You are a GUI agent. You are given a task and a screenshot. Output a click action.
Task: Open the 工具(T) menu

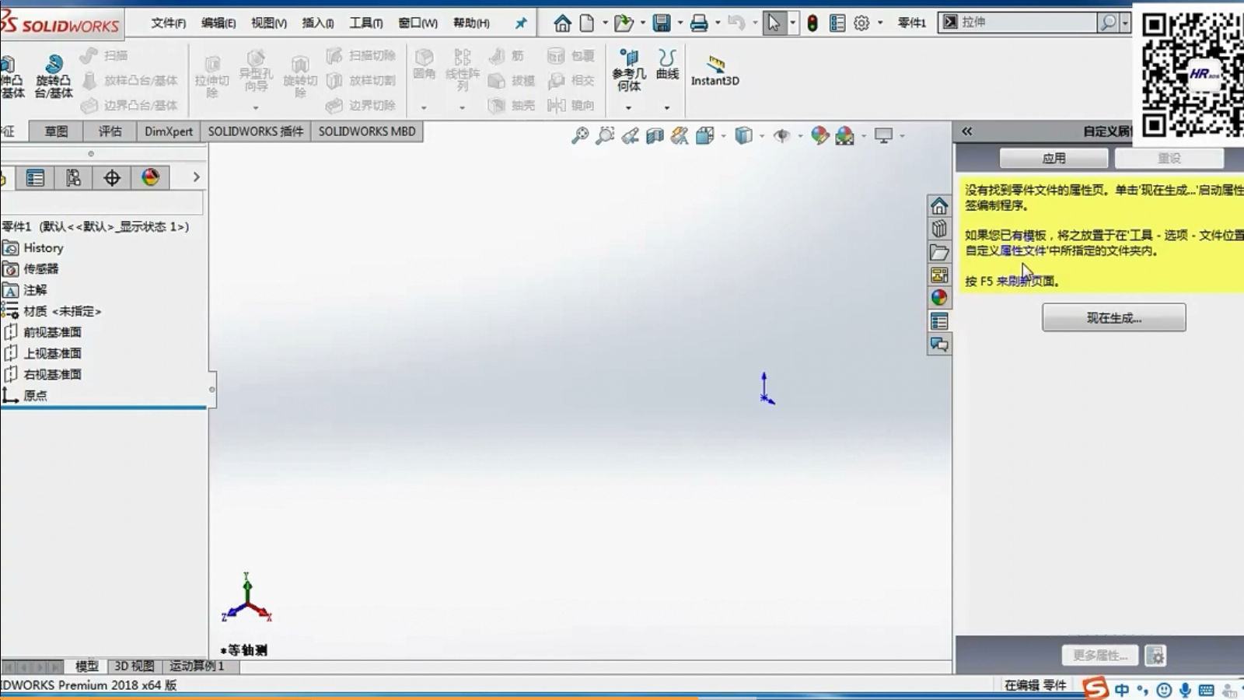pos(365,23)
